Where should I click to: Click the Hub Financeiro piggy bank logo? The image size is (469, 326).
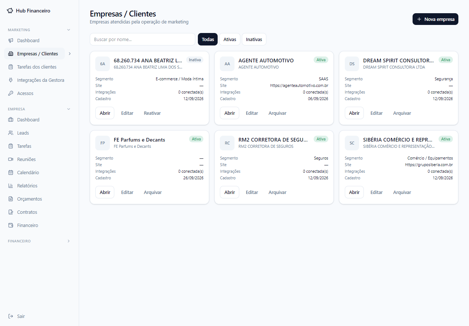click(10, 11)
